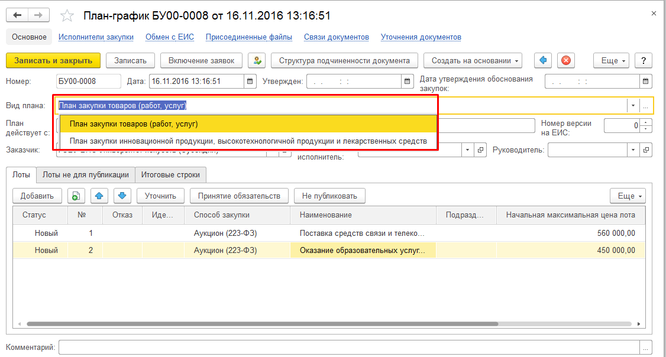Select cell Оказание образовательных услуг...

pos(363,251)
